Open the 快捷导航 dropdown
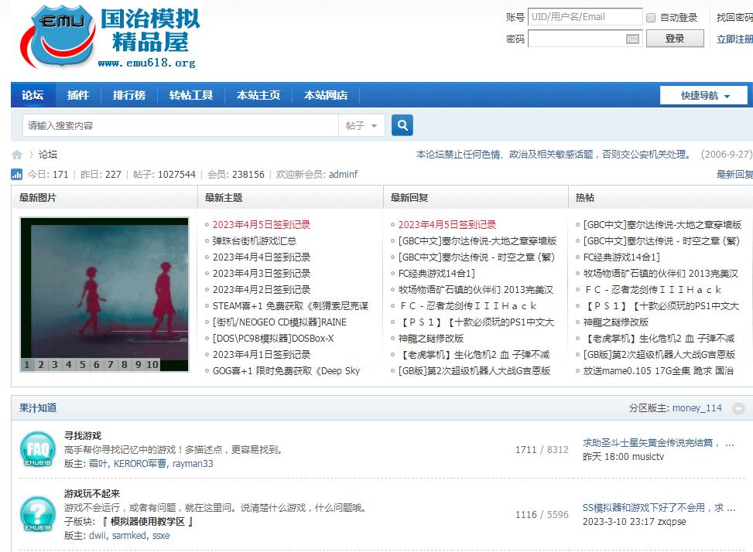The height and width of the screenshot is (552, 753). 704,95
